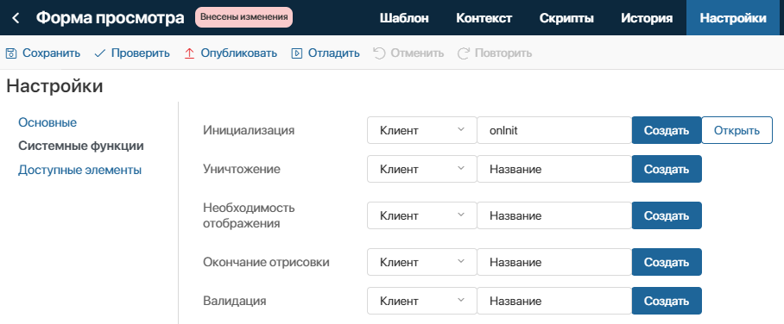The width and height of the screenshot is (784, 324).
Task: Click the Уничтожение label
Action: (242, 169)
